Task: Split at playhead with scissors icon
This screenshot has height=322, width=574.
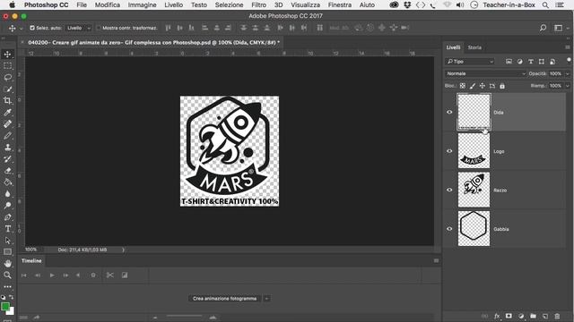Action: point(109,275)
